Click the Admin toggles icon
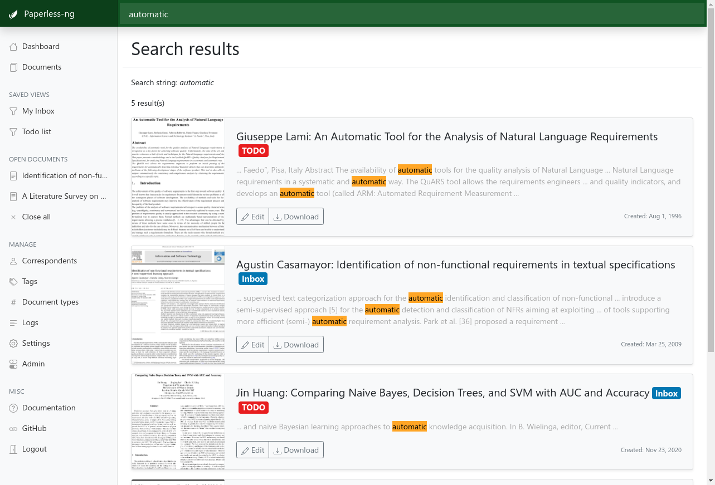 13,364
